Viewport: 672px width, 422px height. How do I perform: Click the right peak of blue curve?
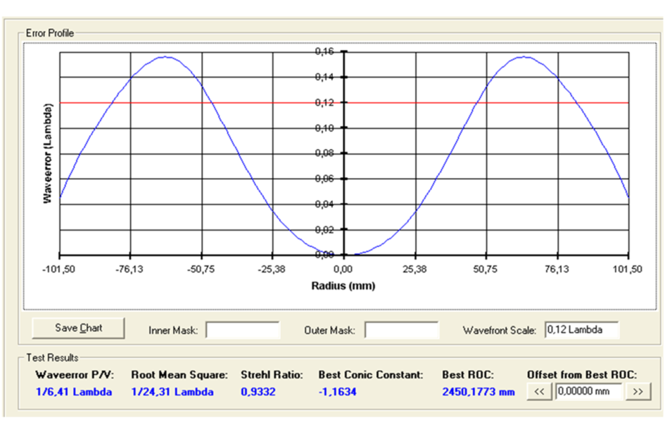tap(524, 57)
